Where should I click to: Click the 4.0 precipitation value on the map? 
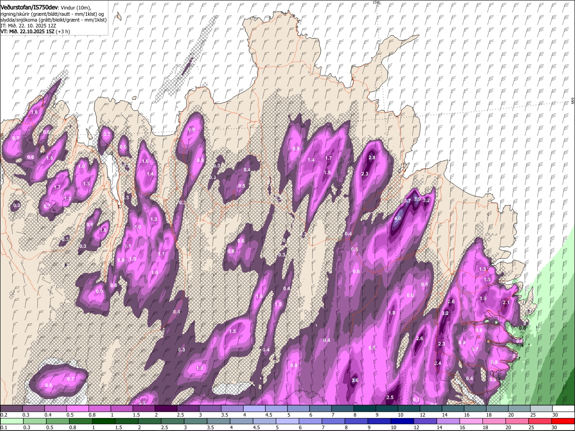click(398, 219)
